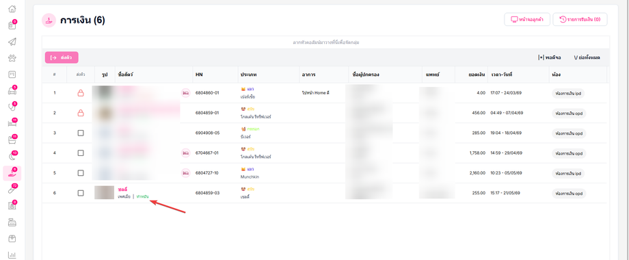Image resolution: width=629 pixels, height=260 pixels.
Task: Click the bed icon beside HN 6704667-01
Action: click(185, 153)
